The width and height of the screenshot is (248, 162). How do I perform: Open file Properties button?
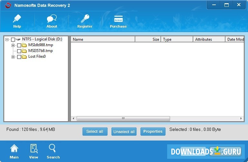tap(153, 132)
